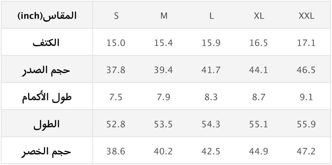Click the waist value 40.2 for M
The image size is (332, 165).
point(164,151)
